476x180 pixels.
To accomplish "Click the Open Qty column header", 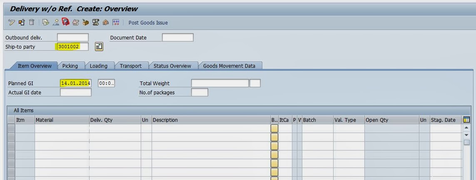I will [392, 120].
